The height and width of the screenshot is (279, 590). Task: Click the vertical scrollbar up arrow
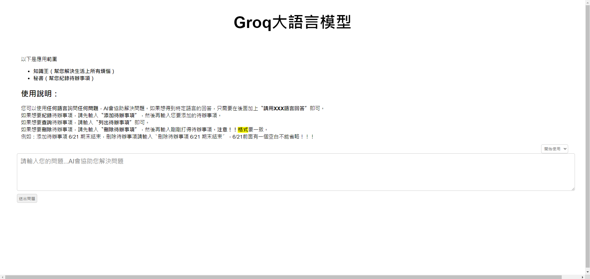pos(588,2)
